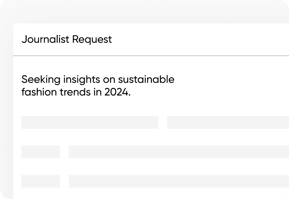Click the "Journalist Request" card title

point(66,39)
